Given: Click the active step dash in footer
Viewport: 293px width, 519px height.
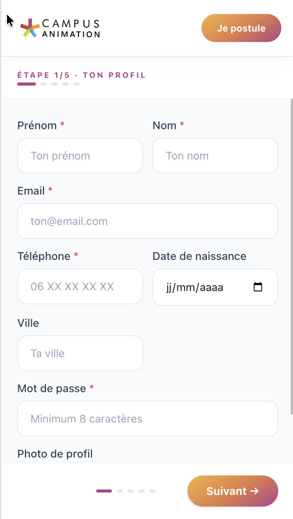Looking at the screenshot, I should (x=104, y=491).
